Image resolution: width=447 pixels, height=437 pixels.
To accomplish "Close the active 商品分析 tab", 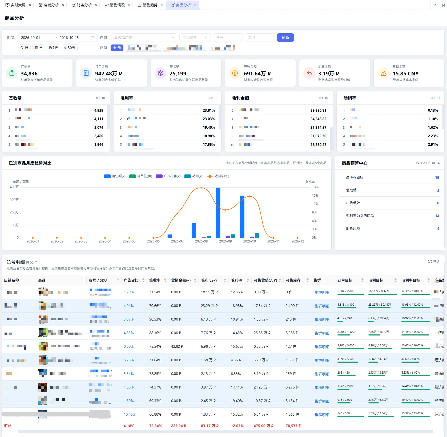I will pos(195,5).
